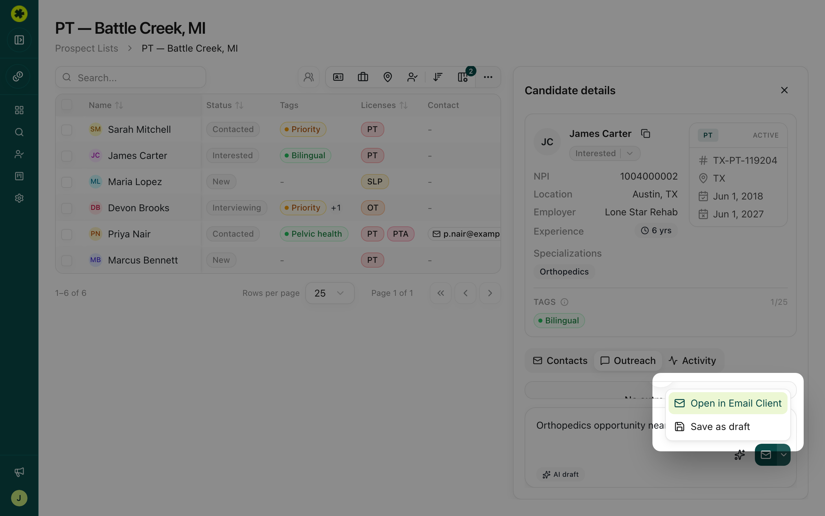The image size is (825, 516).
Task: Open the settings gear in the sidebar
Action: 19,198
